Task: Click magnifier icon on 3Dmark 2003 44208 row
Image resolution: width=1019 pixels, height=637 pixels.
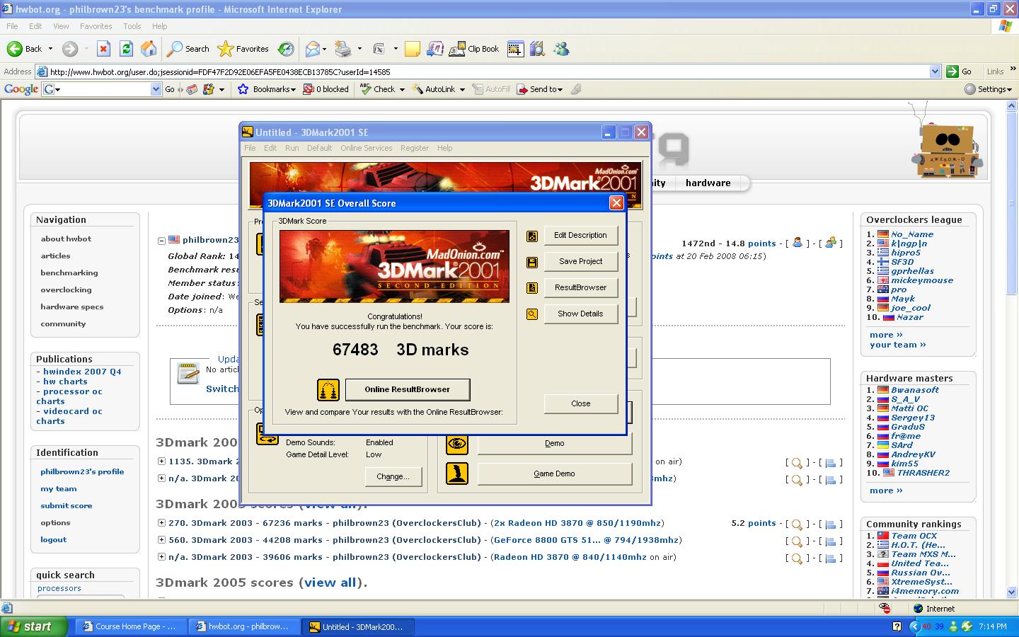Action: tap(797, 541)
